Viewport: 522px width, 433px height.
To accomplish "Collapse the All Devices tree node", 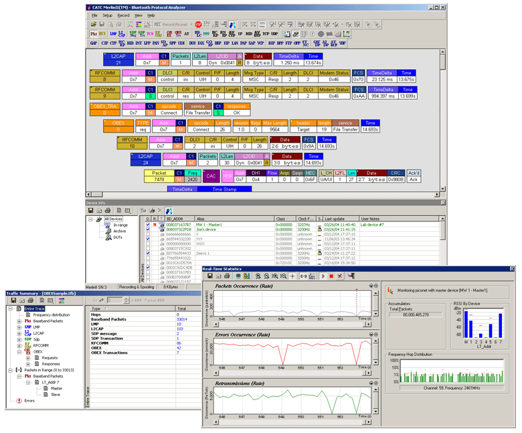I will pyautogui.click(x=90, y=219).
